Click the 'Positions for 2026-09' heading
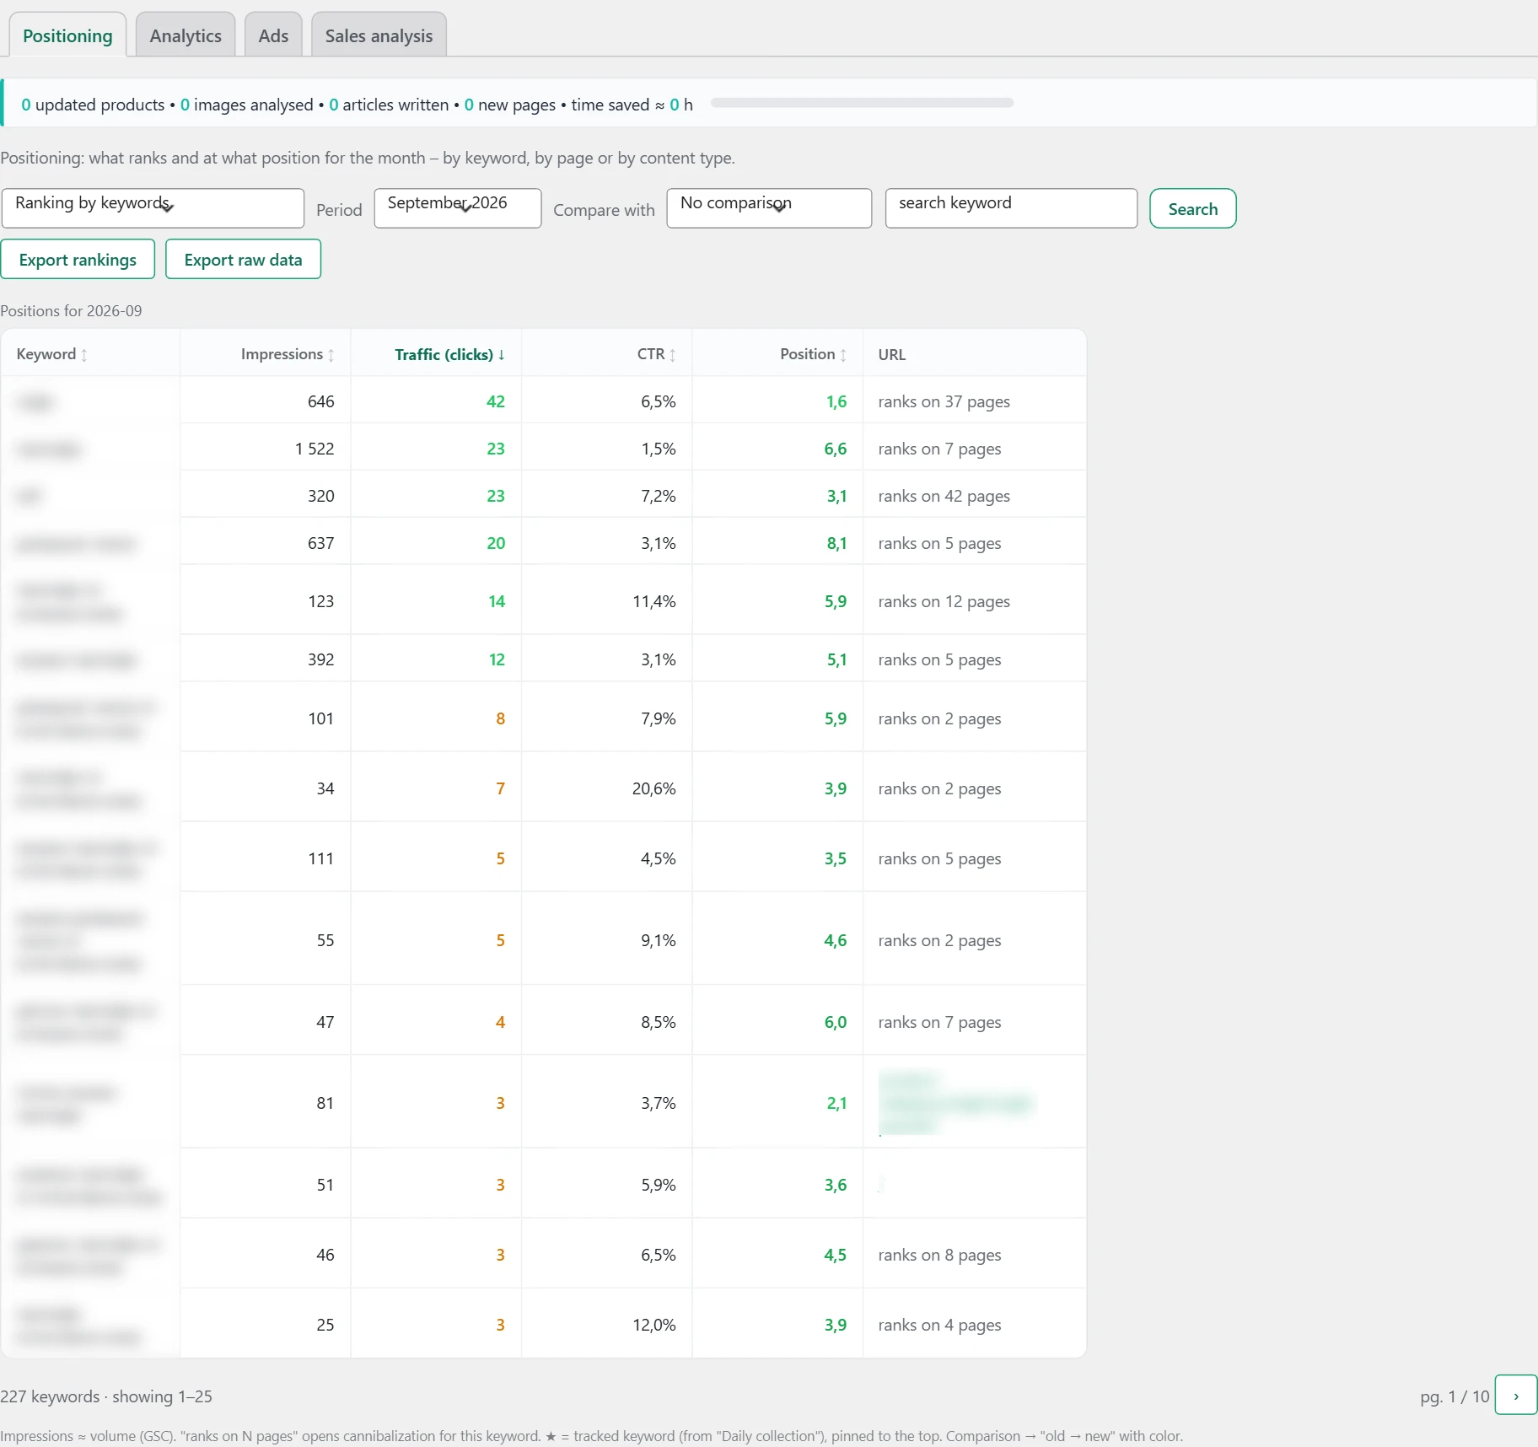1538x1447 pixels. pyautogui.click(x=71, y=311)
